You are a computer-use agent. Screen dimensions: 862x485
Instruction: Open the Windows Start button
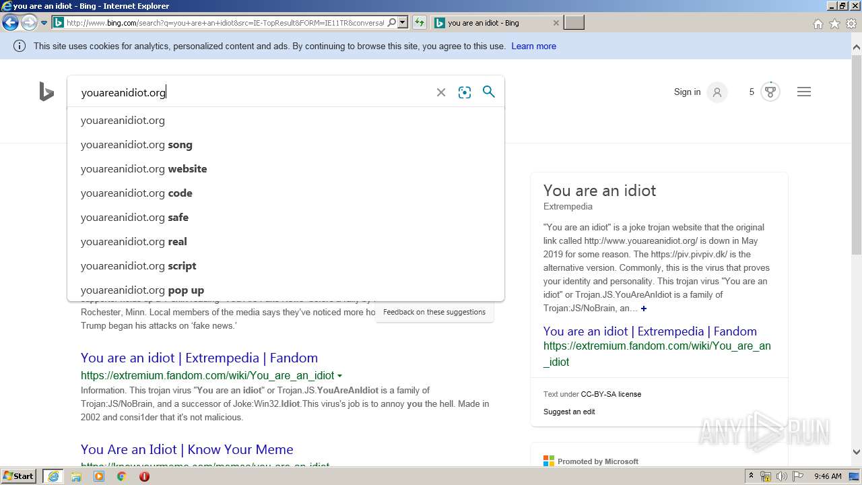click(19, 476)
